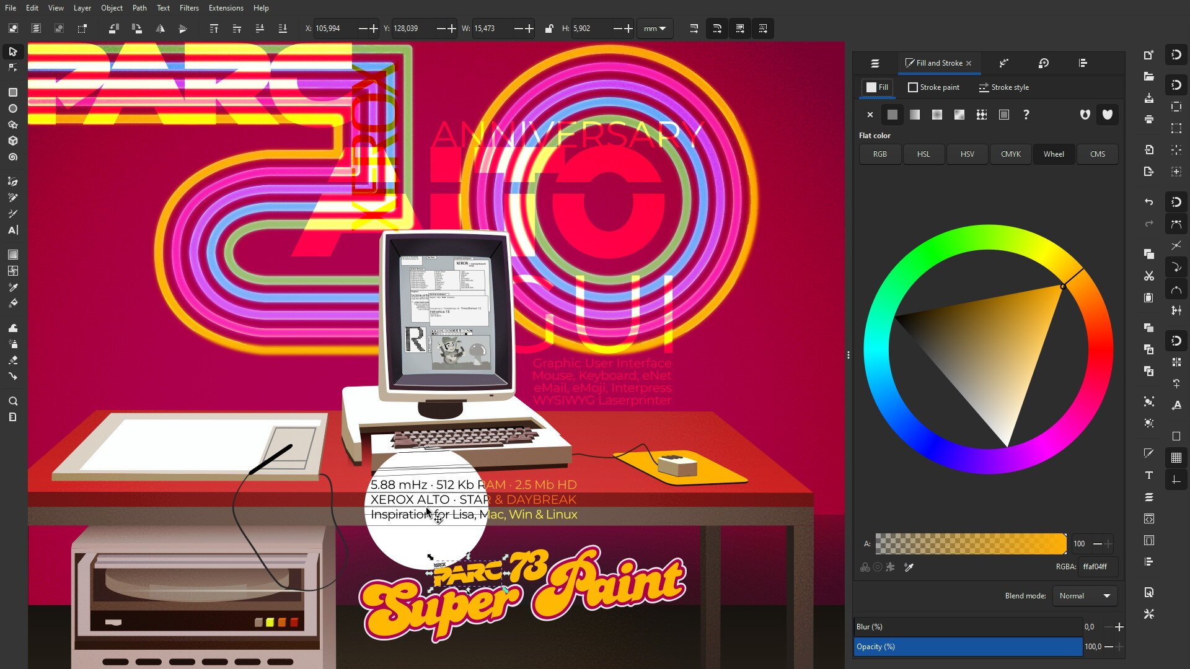Switch to HSL color mode
Viewport: 1190px width, 669px height.
pos(923,154)
